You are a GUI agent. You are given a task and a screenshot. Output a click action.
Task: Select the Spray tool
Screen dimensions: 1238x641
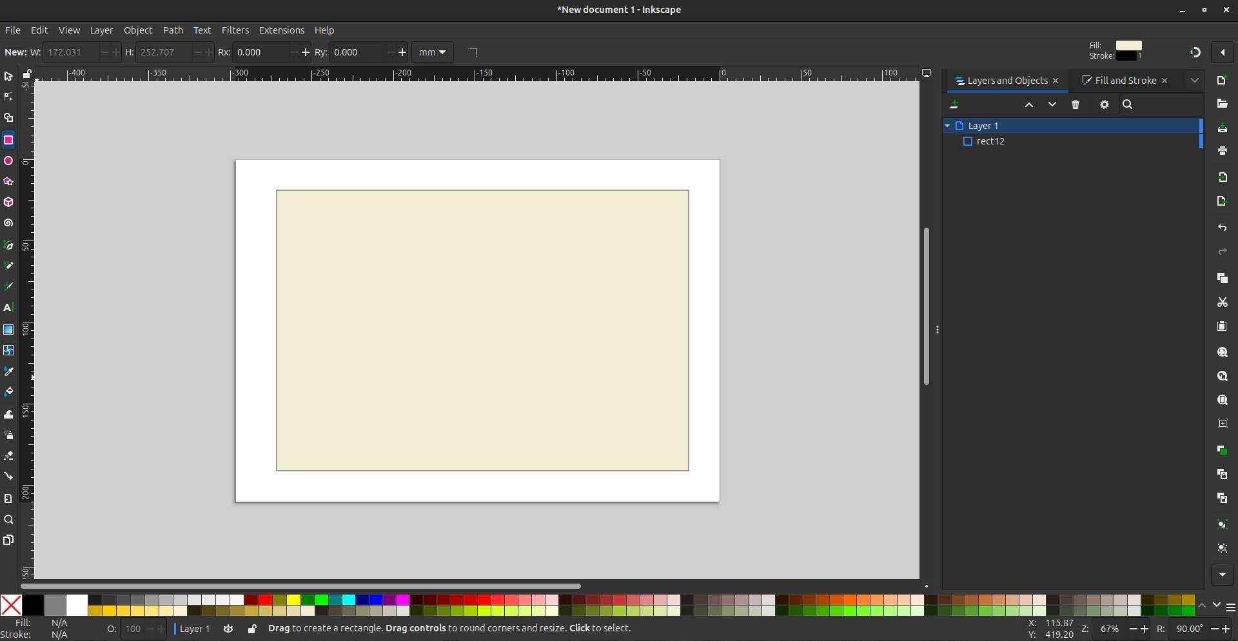[8, 435]
